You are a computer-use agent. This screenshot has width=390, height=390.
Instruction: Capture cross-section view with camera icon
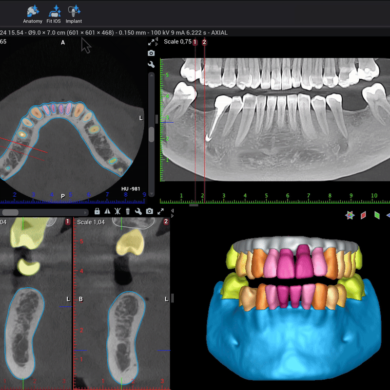[149, 211]
